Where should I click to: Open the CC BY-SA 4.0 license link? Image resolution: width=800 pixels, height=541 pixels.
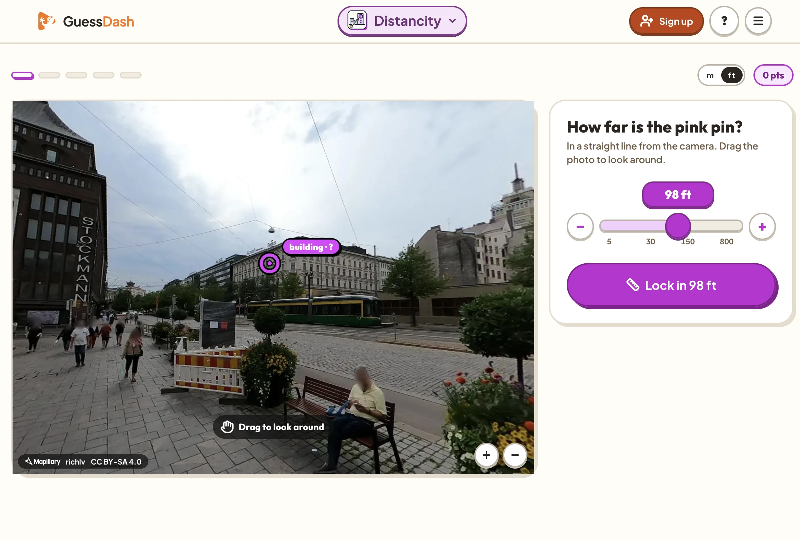[116, 462]
